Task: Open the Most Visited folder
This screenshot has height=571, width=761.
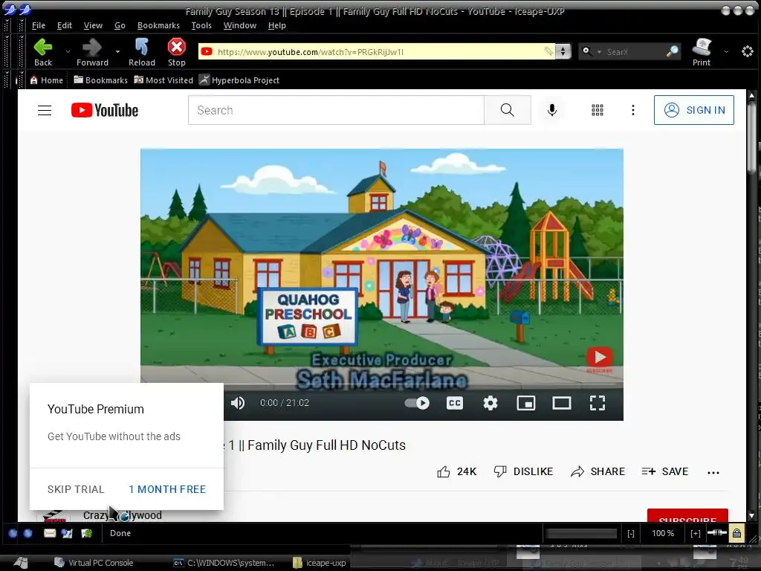Action: [163, 80]
